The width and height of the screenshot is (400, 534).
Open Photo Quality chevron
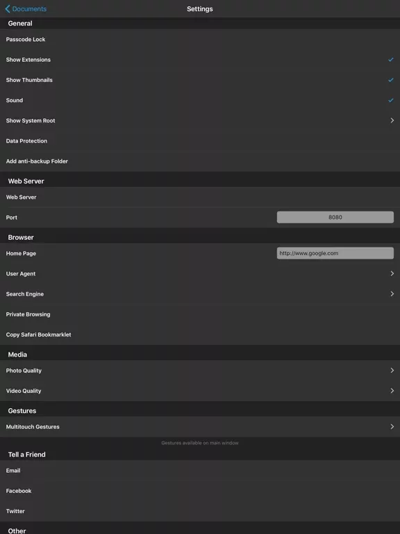coord(392,371)
